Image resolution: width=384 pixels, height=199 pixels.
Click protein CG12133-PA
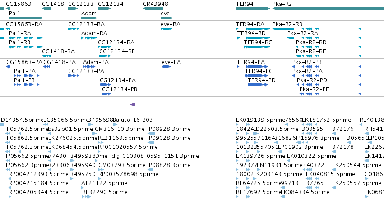point(86,71)
